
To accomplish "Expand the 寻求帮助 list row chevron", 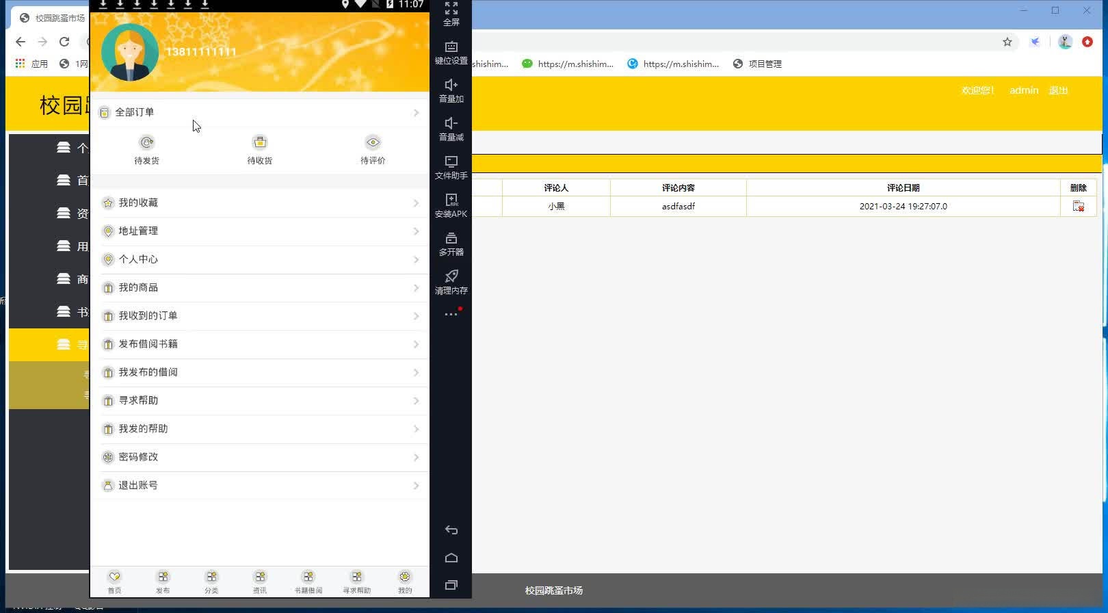I will (416, 401).
